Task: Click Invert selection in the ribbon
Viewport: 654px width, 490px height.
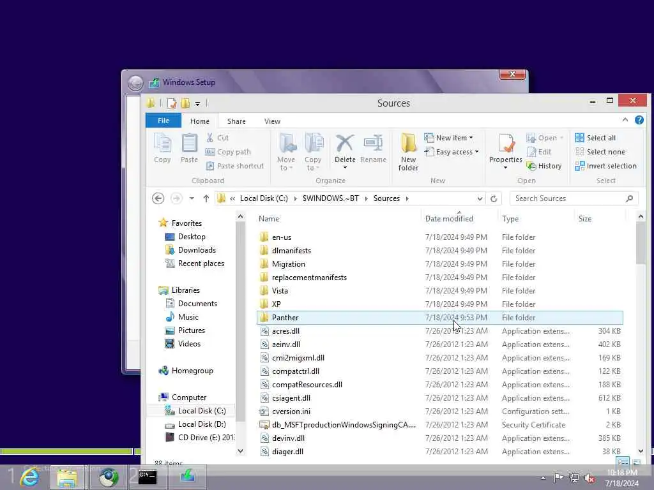Action: [x=605, y=166]
